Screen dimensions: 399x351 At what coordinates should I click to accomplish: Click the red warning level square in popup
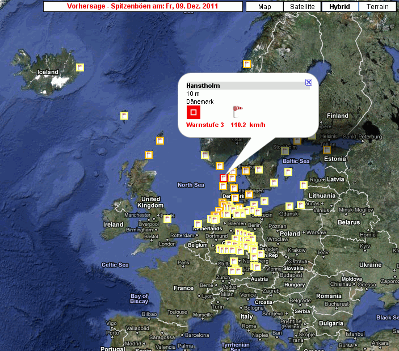tap(194, 112)
